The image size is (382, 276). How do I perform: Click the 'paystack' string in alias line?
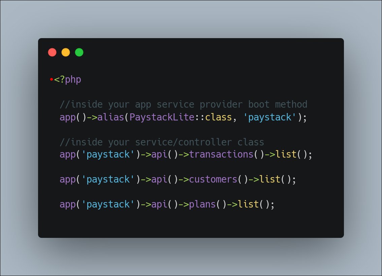coord(270,117)
